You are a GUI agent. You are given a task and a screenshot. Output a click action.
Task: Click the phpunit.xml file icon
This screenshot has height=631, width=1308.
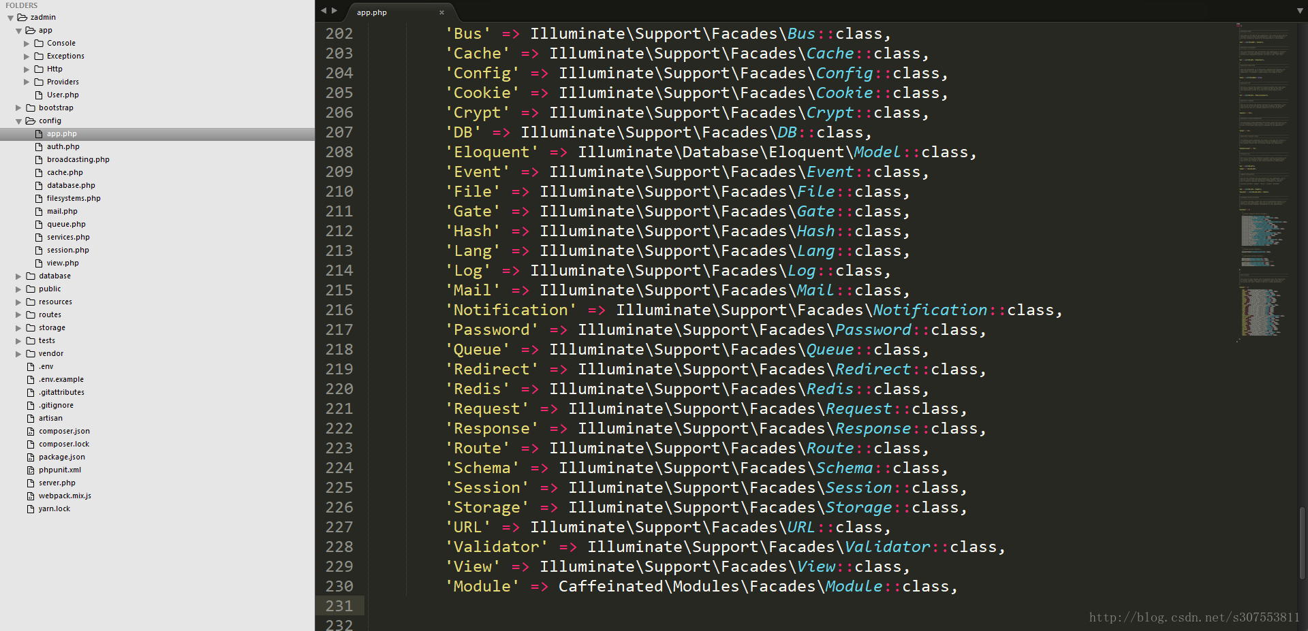point(31,470)
